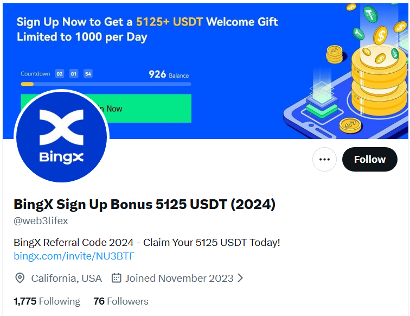Click the green Join Now banner button

click(x=146, y=109)
